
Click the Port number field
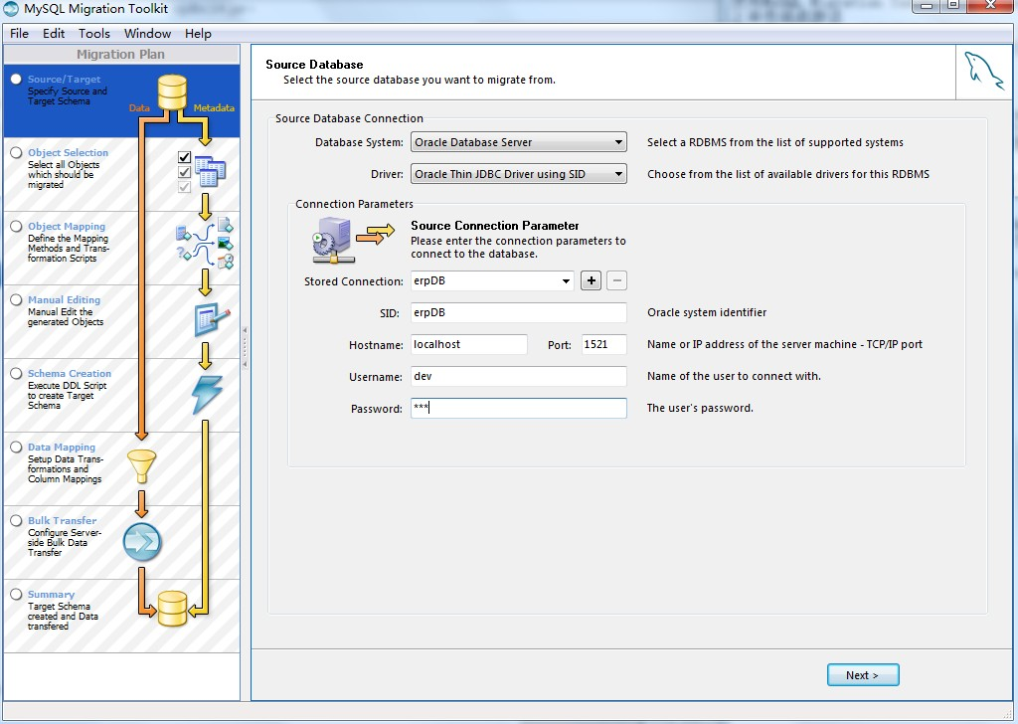coord(603,344)
